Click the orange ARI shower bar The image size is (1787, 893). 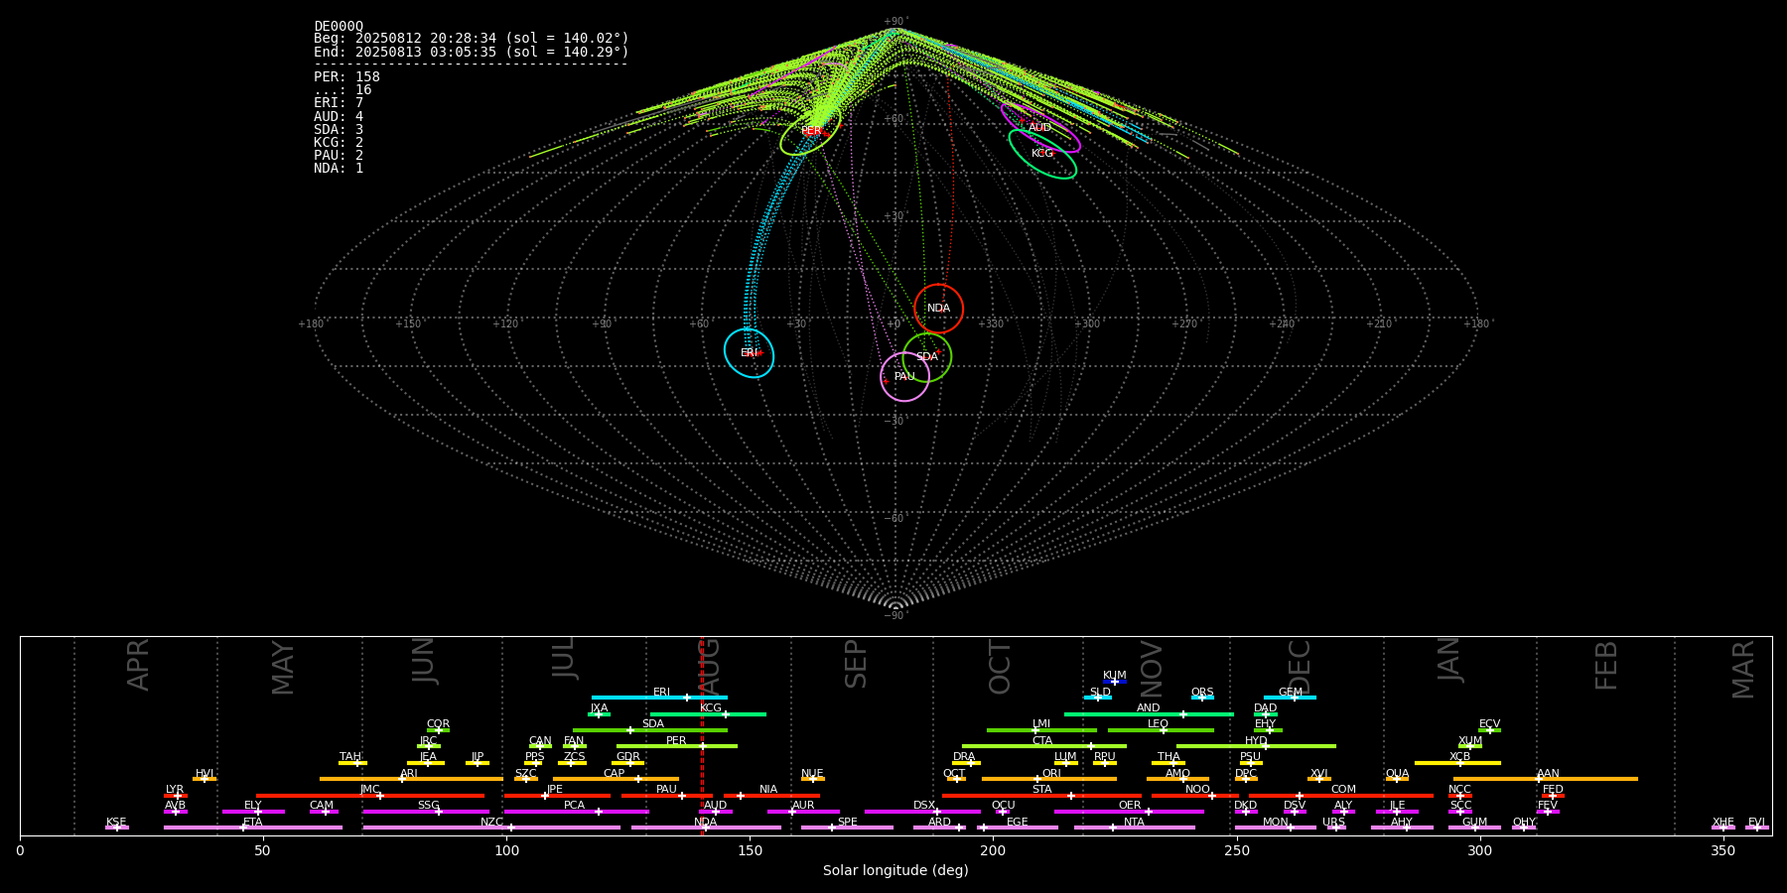coord(411,779)
